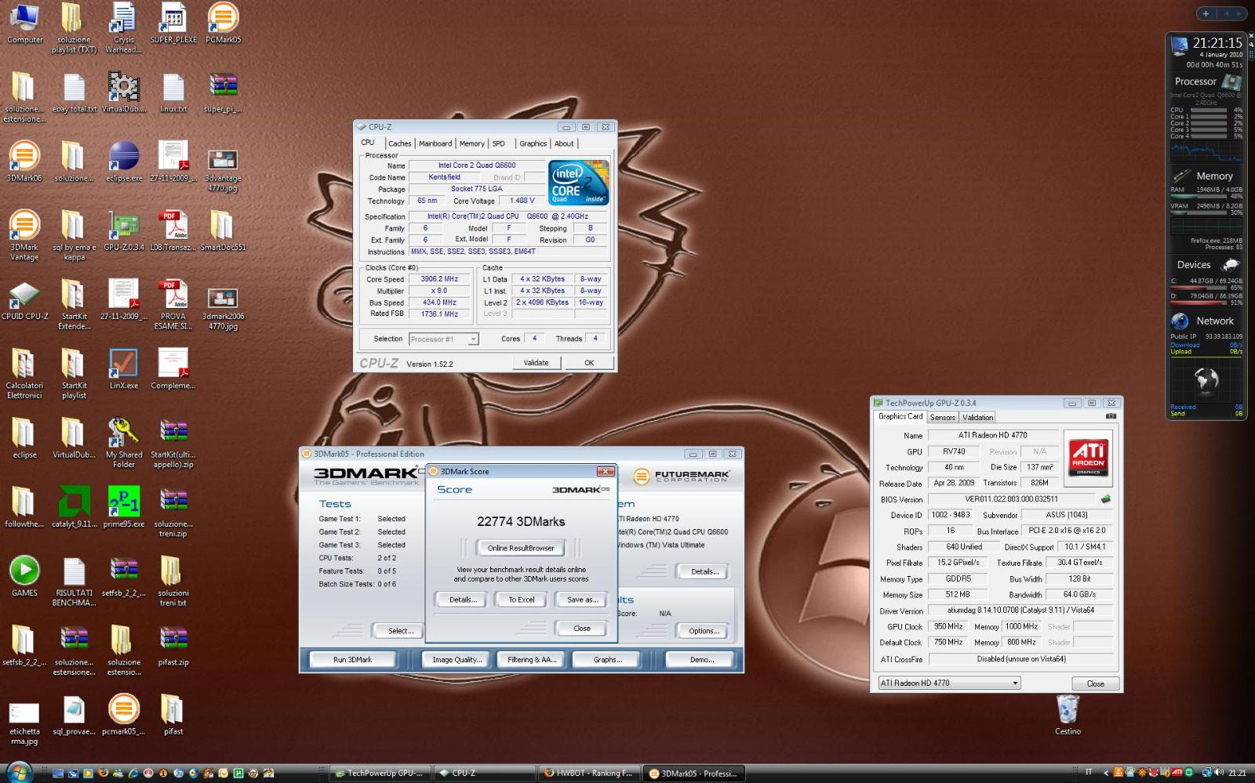1255x783 pixels.
Task: Close the 3DMark Score dialog via Close button
Action: pyautogui.click(x=581, y=629)
